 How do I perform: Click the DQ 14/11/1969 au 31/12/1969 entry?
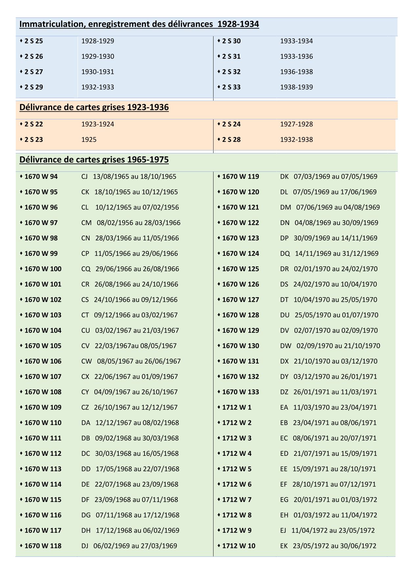click(329, 254)
